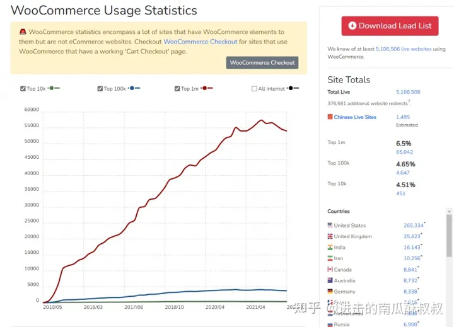Click the Canada flag icon
The height and width of the screenshot is (327, 454).
click(x=330, y=270)
